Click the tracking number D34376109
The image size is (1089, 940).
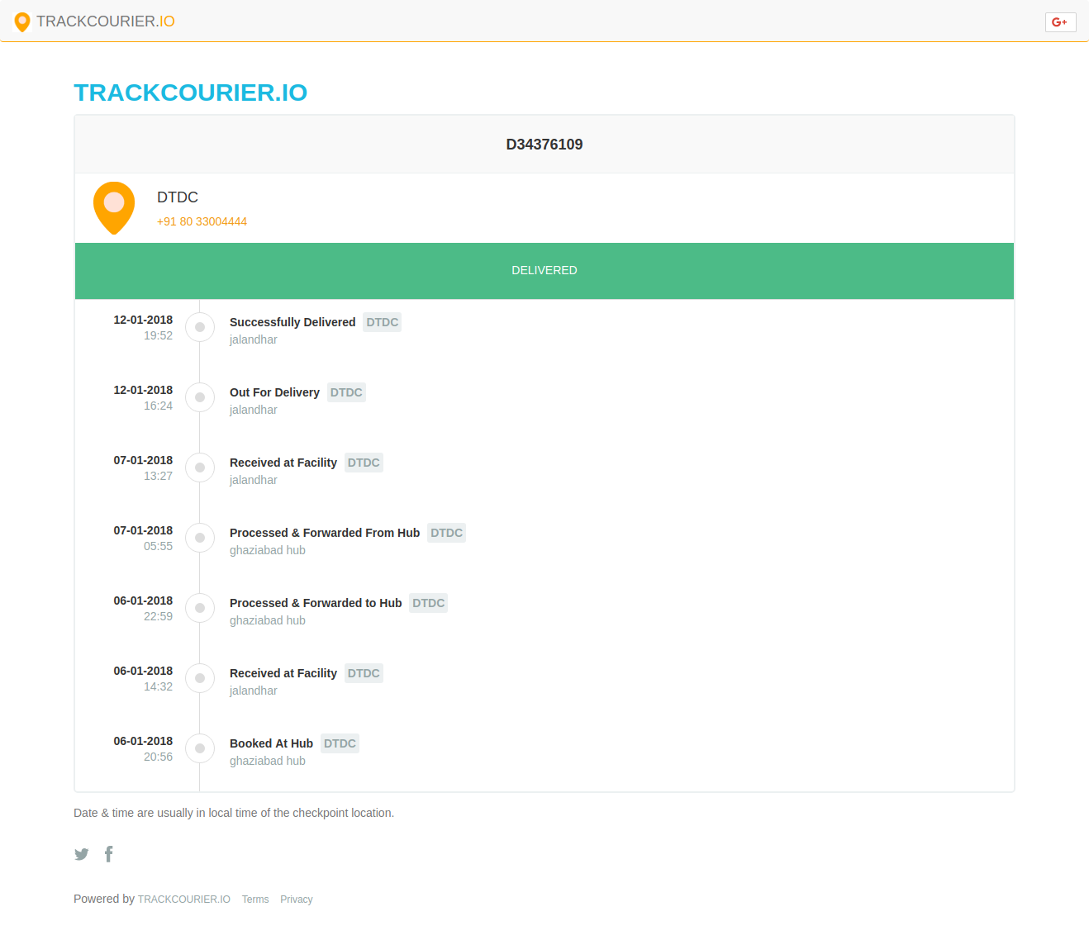(544, 145)
